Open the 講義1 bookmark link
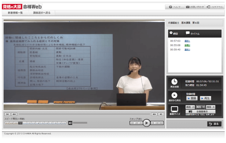Screen dimensions: 226x143 [x=187, y=41]
